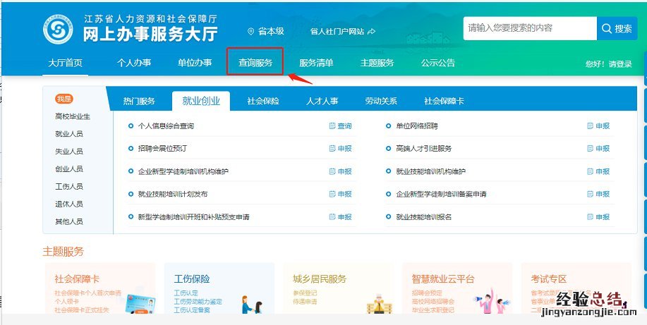Screen dimensions: 647x325
Task: Switch to the 社会保险 tab
Action: tap(262, 102)
